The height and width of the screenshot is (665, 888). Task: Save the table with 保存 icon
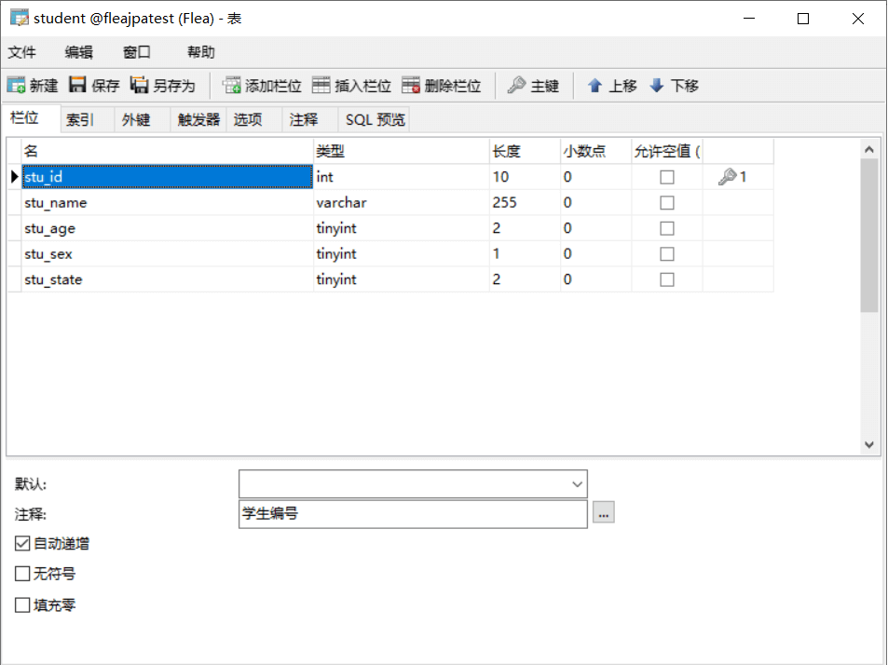click(77, 85)
